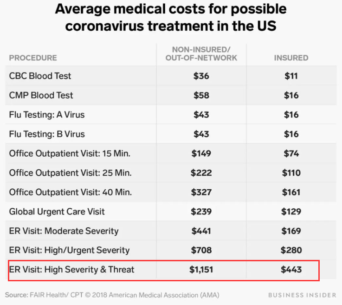Click the $149 cost for 15 Min. visit
342x305 pixels.
pos(201,153)
